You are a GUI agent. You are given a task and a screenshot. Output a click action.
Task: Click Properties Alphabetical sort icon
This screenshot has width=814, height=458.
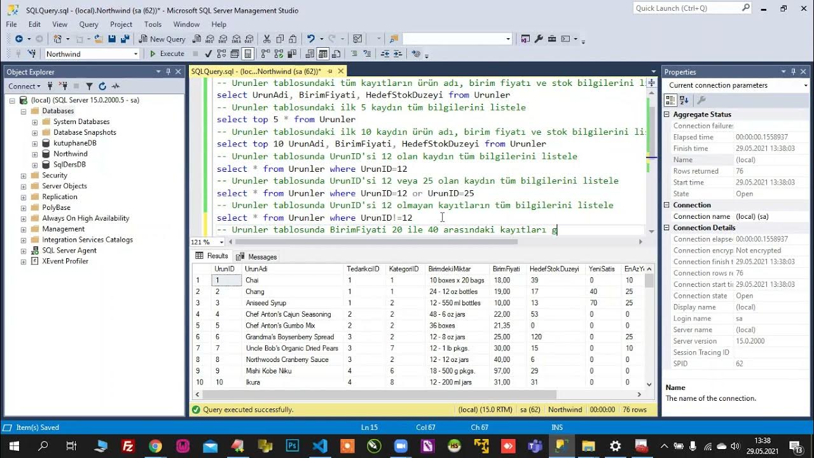[x=684, y=100]
